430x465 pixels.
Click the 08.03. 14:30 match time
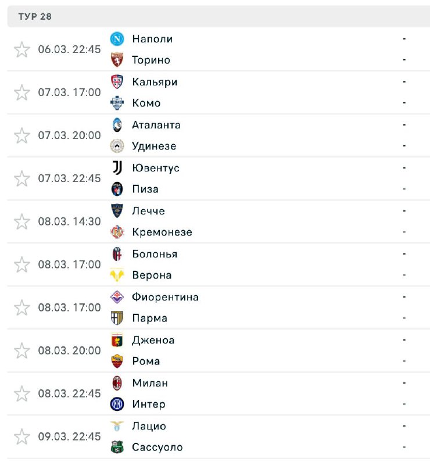[69, 221]
